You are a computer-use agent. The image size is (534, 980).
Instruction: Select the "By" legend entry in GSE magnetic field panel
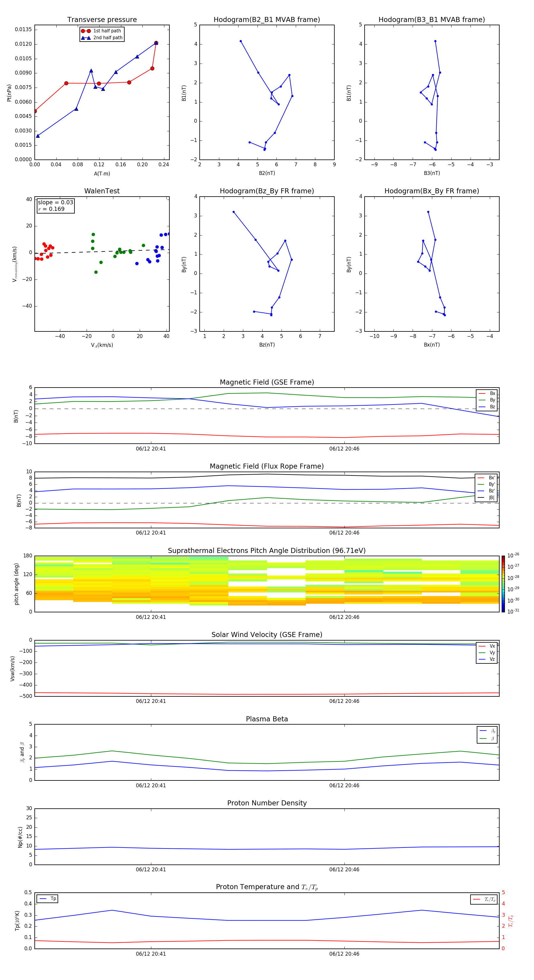click(487, 400)
